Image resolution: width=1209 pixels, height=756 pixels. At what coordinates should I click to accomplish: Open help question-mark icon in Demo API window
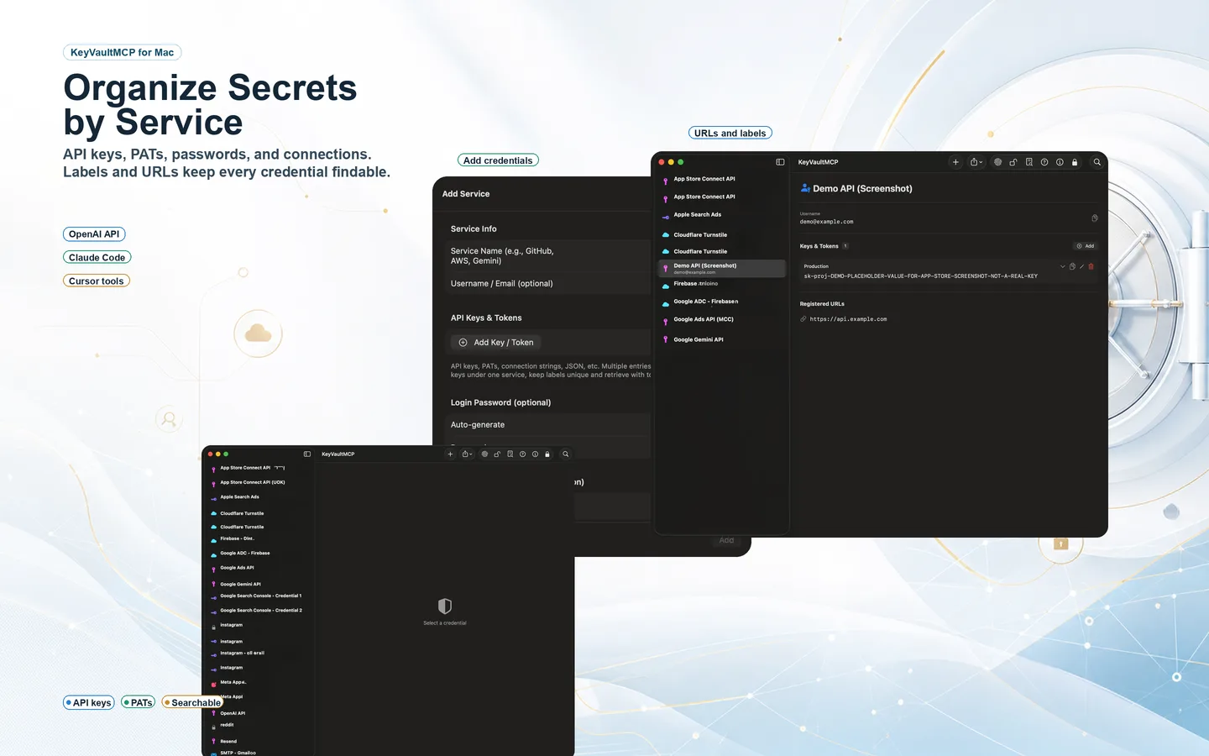pyautogui.click(x=1044, y=162)
